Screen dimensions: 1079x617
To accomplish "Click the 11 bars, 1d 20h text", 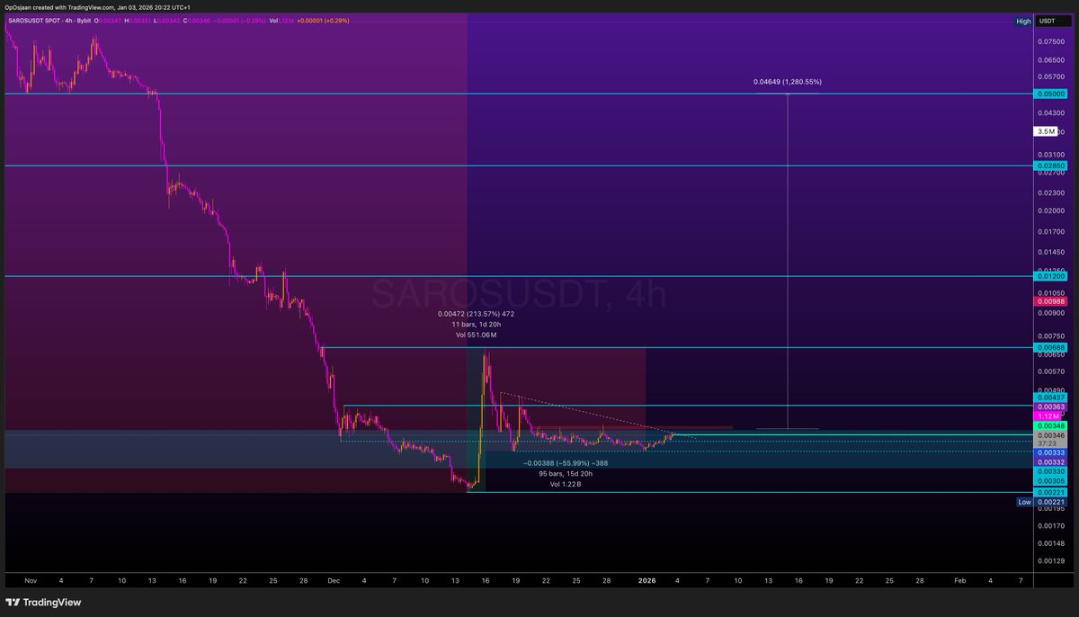I will pos(476,325).
